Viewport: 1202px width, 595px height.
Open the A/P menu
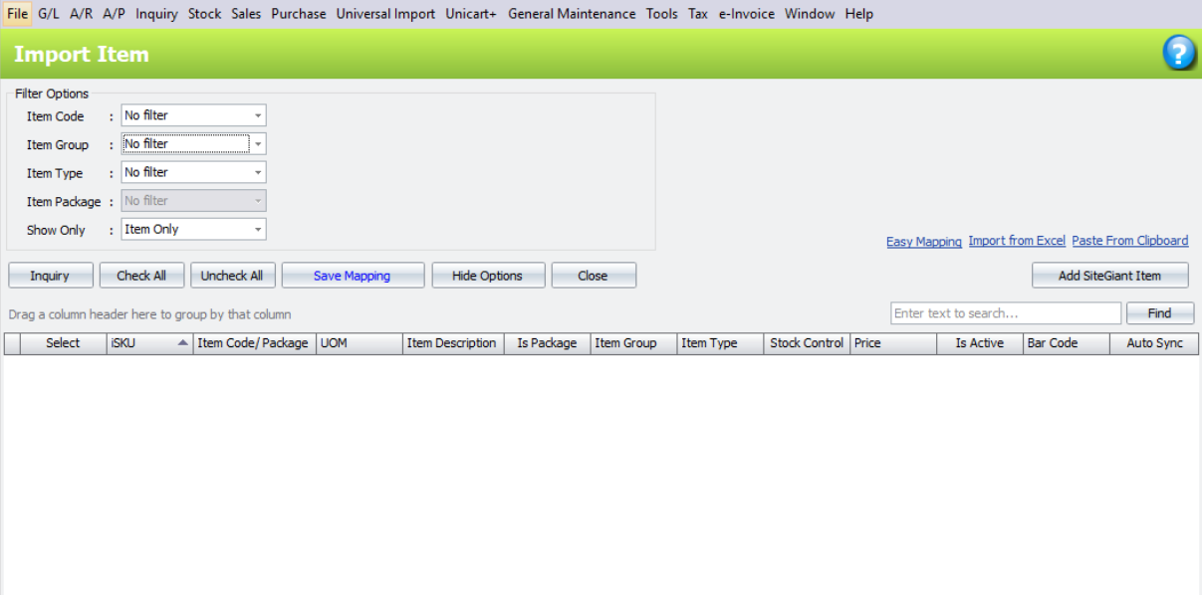click(115, 14)
